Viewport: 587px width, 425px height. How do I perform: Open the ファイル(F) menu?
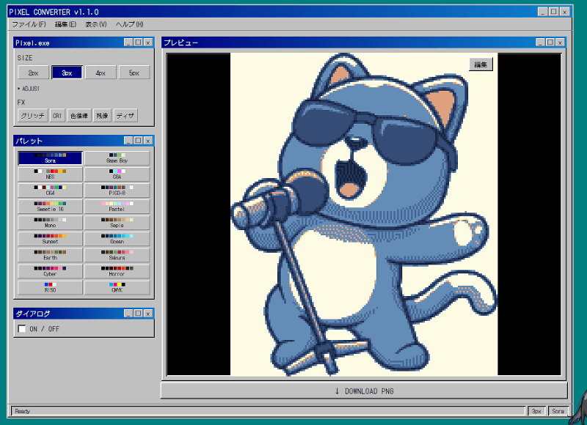coord(29,24)
